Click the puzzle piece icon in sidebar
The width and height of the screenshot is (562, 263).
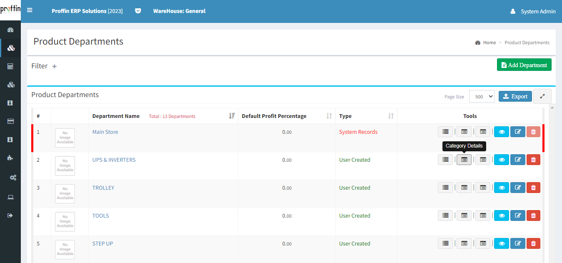tap(11, 158)
